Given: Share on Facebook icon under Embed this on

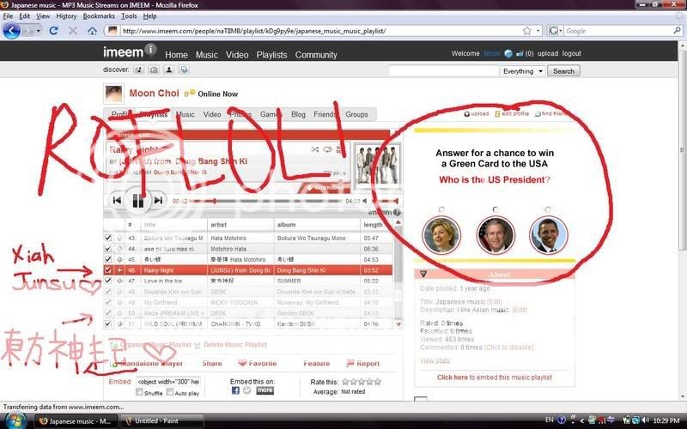Looking at the screenshot, I should coord(235,390).
